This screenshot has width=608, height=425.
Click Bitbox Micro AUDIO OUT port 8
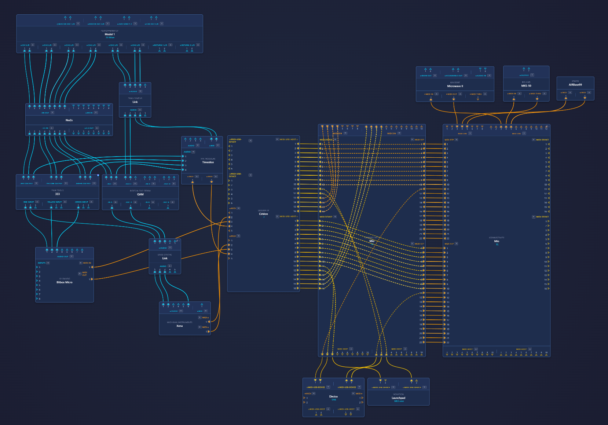coord(82,250)
